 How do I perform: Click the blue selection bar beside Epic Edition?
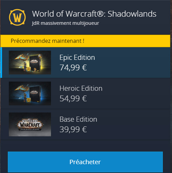(x=1, y=63)
